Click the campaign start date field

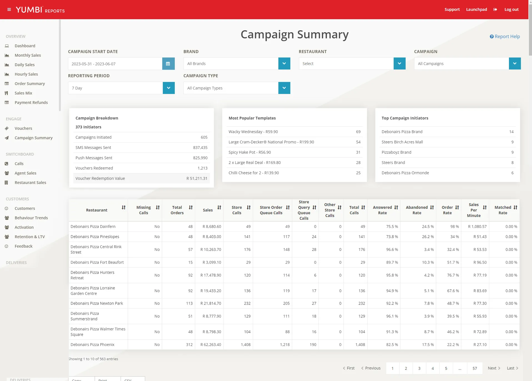click(x=115, y=64)
